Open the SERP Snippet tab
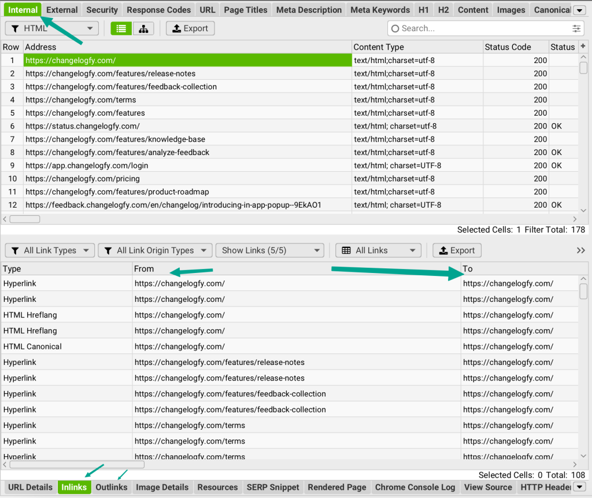The image size is (592, 498). [x=273, y=487]
